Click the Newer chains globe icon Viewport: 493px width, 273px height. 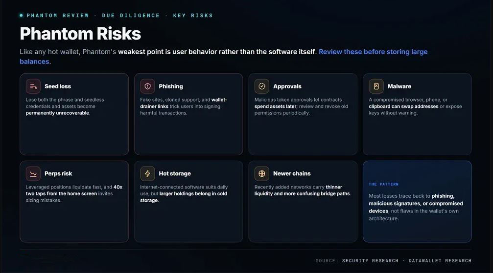click(261, 173)
